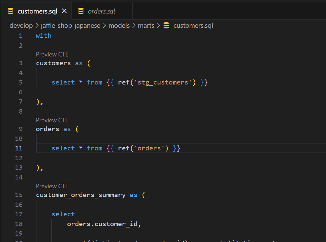The width and height of the screenshot is (326, 242).
Task: Click 'select' keyword on line 17
Action: pos(63,214)
